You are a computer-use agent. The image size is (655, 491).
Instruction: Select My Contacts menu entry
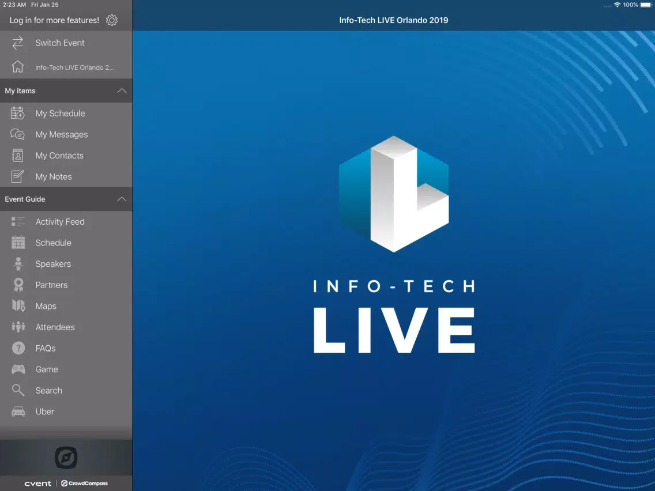click(x=66, y=156)
